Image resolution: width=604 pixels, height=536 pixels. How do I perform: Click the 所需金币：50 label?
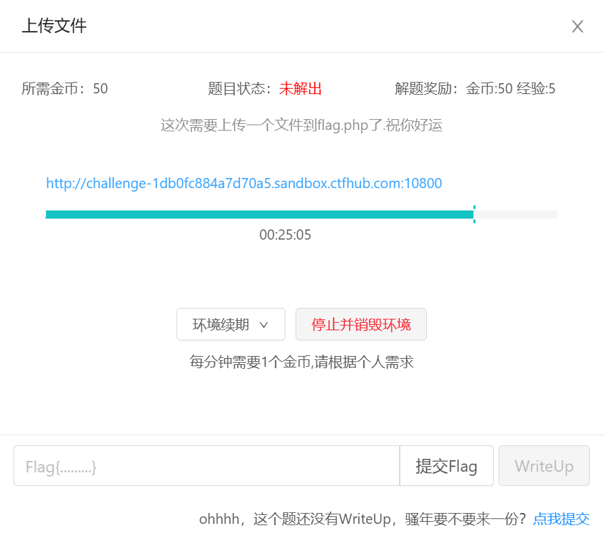coord(65,89)
